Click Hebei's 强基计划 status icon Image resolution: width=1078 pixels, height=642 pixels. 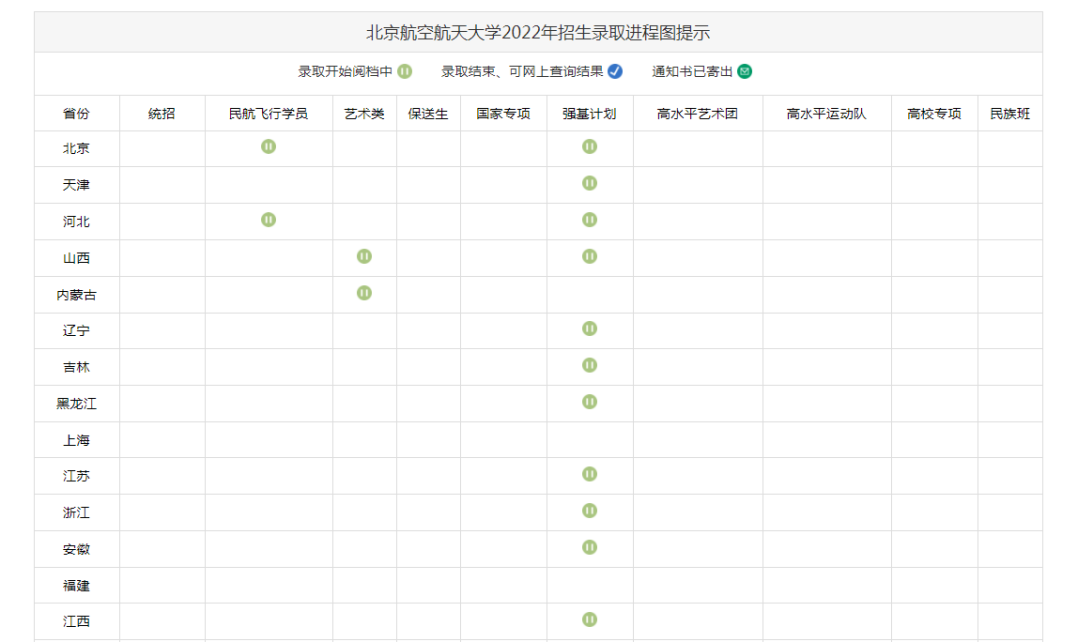point(589,220)
